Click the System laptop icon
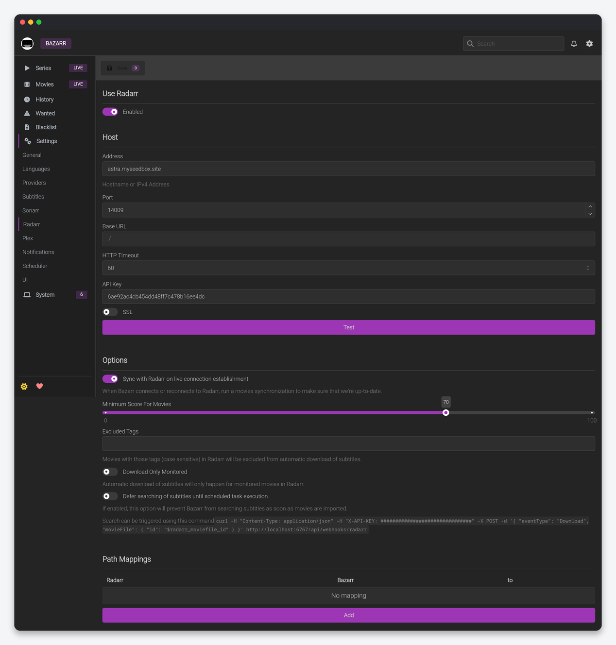This screenshot has height=645, width=616. (x=27, y=295)
